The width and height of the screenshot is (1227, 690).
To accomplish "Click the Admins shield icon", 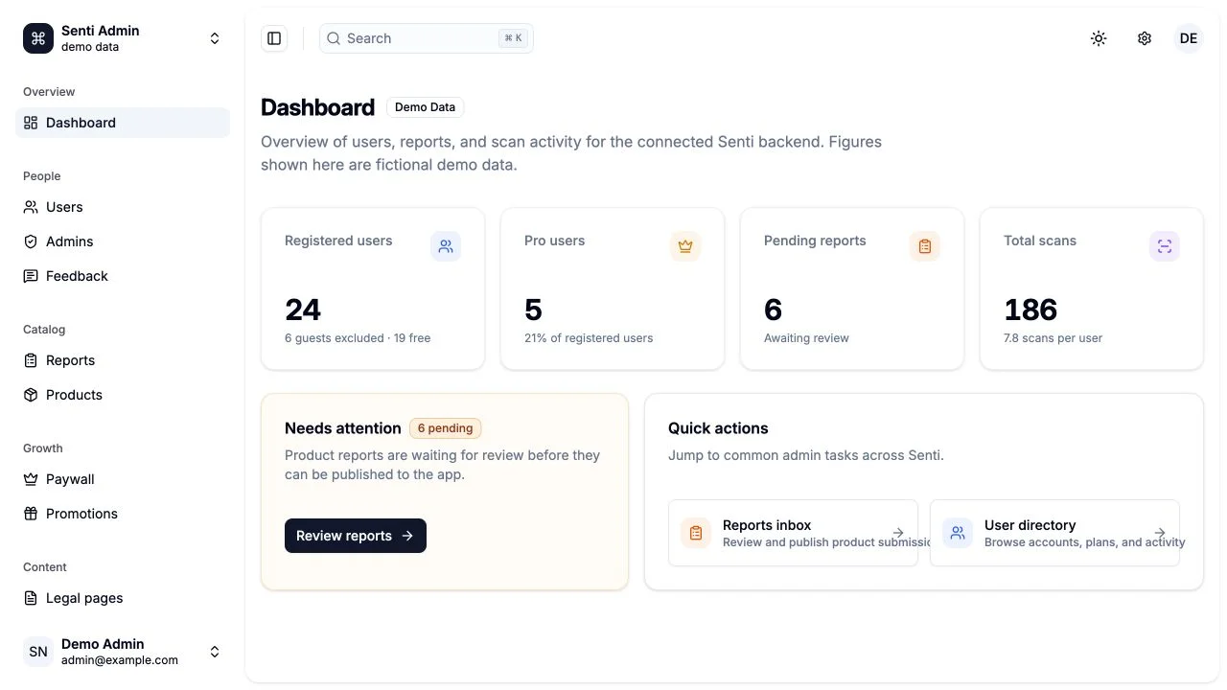I will click(x=31, y=241).
